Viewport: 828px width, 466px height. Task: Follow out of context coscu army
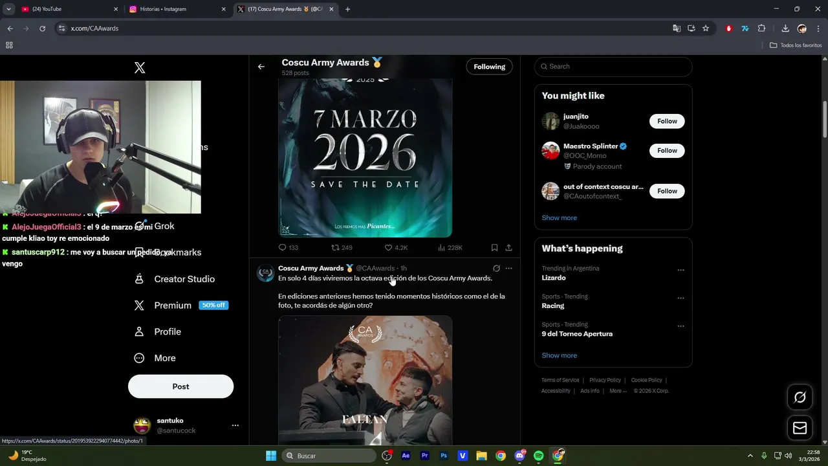tap(667, 191)
